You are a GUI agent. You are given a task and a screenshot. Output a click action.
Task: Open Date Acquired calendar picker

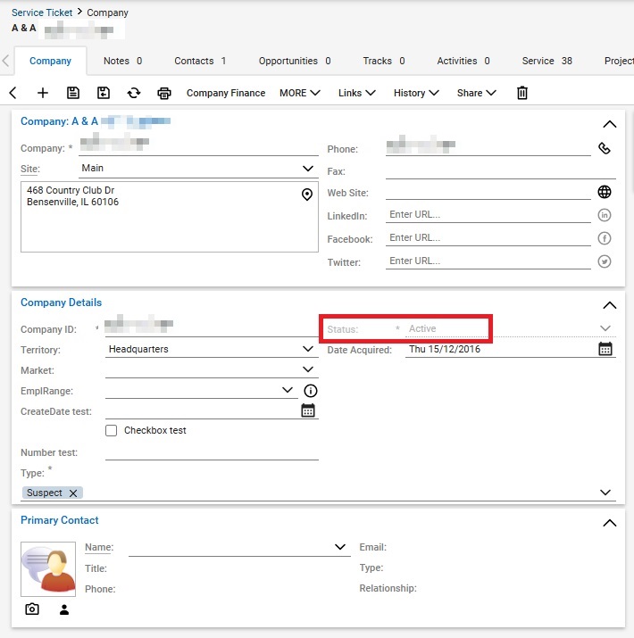coord(605,349)
